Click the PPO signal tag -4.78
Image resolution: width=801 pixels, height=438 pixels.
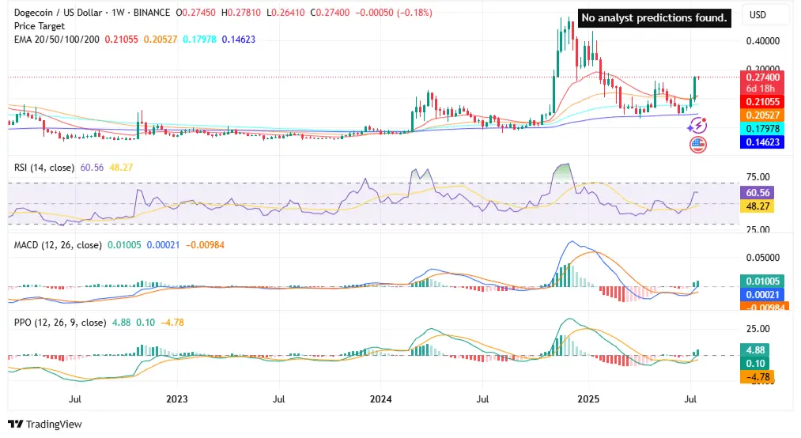click(x=757, y=377)
